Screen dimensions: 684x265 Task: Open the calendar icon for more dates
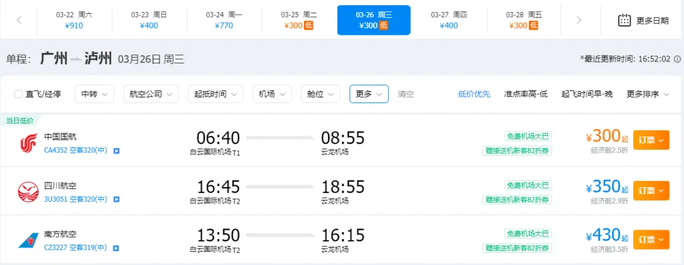pyautogui.click(x=624, y=20)
